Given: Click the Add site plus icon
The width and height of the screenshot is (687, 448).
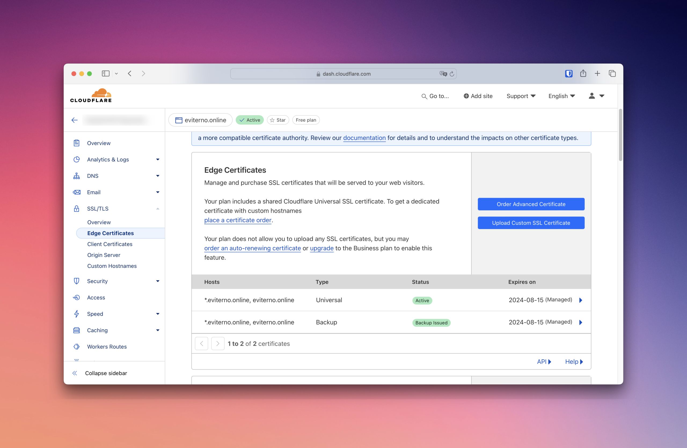Looking at the screenshot, I should tap(466, 96).
